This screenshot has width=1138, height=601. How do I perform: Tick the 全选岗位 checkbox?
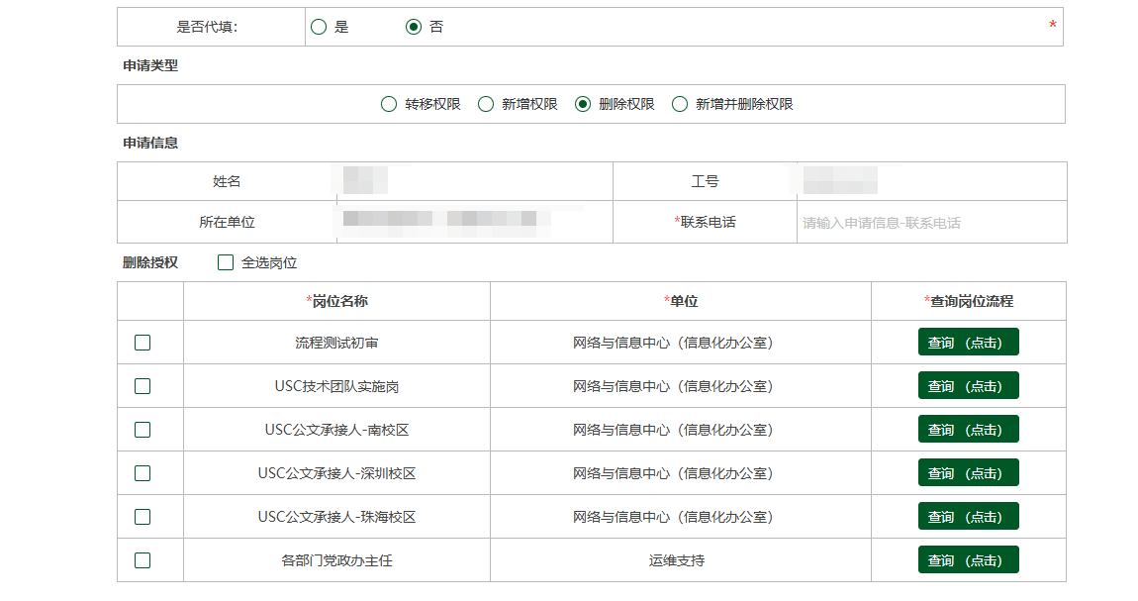point(226,262)
